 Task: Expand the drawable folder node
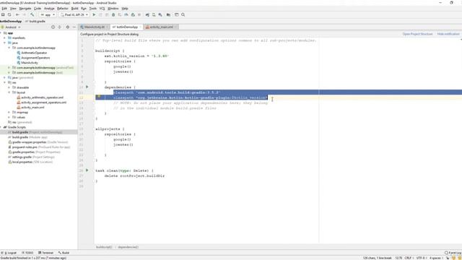(x=9, y=87)
